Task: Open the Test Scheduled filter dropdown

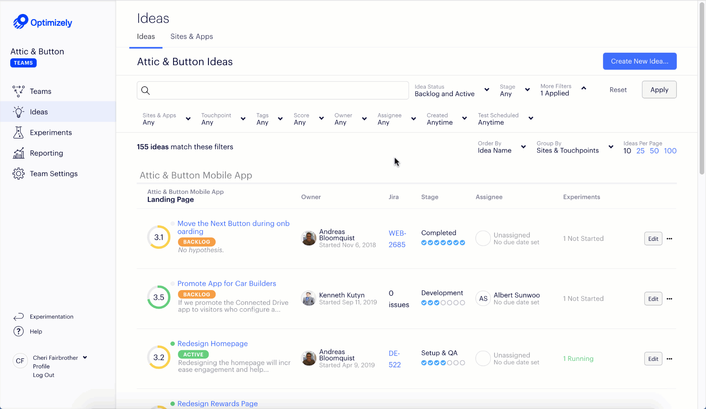Action: 506,119
